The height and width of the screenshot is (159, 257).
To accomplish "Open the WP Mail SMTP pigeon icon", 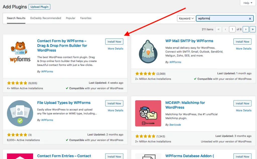I will [x=148, y=52].
